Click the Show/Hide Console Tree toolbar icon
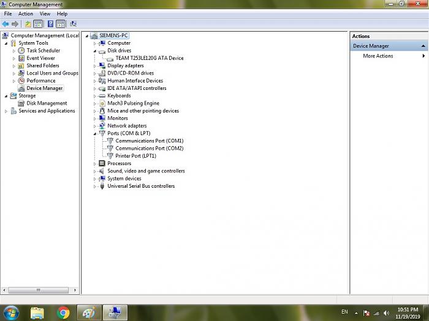This screenshot has height=321, width=429. 38,24
